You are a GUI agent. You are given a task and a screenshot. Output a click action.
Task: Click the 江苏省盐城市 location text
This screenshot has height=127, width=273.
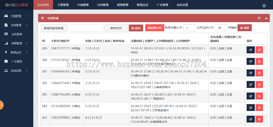160,110
